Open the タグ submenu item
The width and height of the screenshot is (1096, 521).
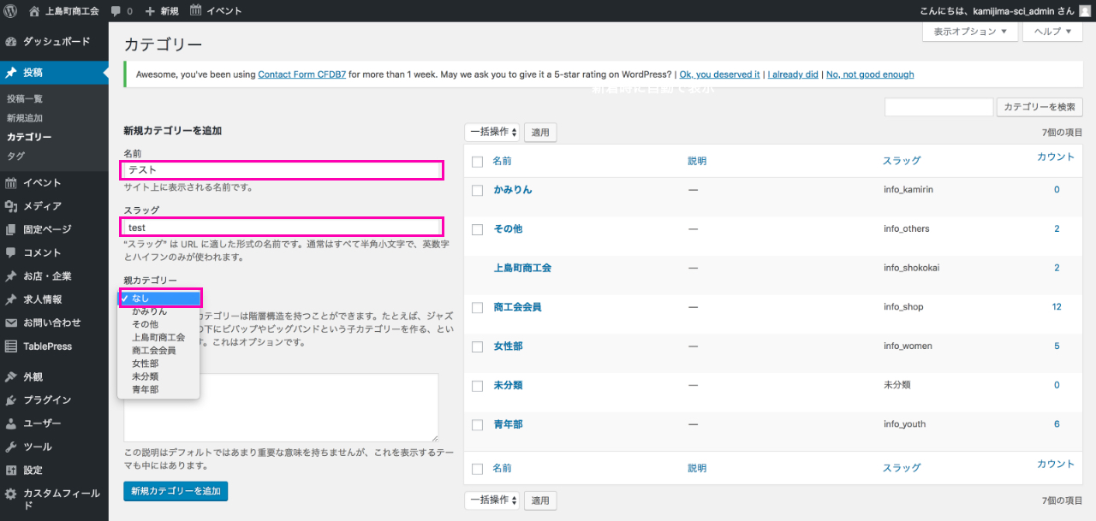(x=15, y=156)
